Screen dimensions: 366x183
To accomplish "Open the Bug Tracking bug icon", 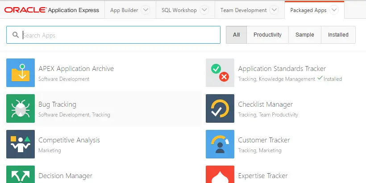I will [21, 108].
